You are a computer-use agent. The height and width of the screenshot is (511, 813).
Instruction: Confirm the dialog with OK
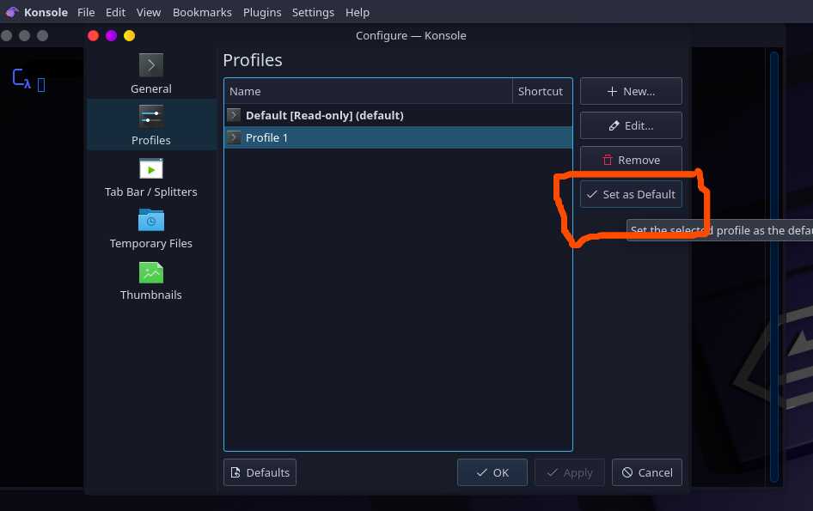[x=492, y=472]
